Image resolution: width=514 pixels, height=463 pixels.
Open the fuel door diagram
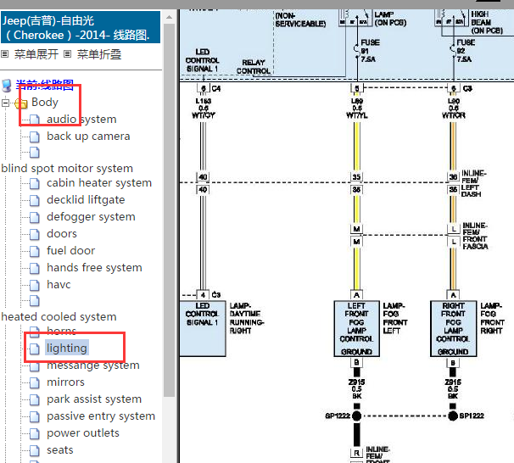pyautogui.click(x=70, y=251)
